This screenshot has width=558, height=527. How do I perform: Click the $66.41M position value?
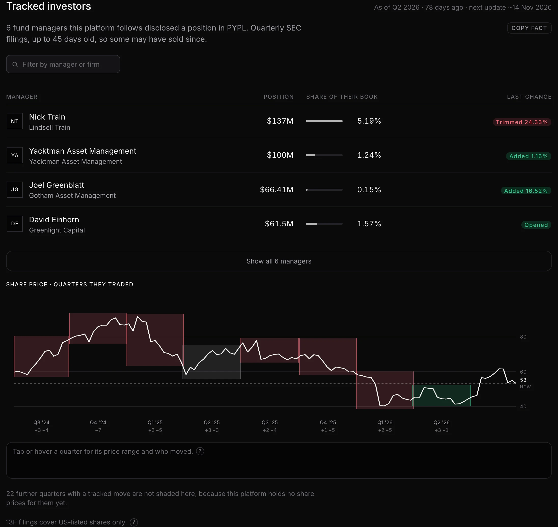[x=277, y=190]
